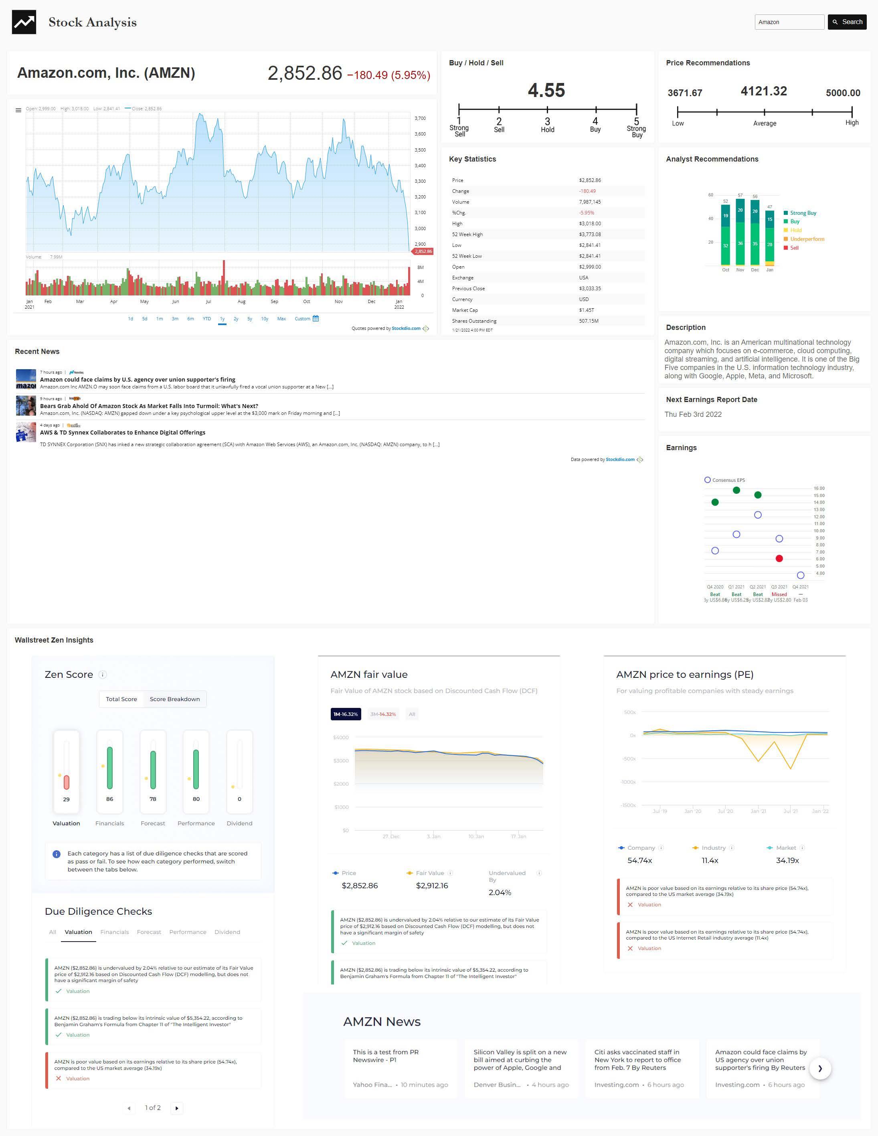Toggle Consensus EPS legend marker
Viewport: 878px width, 1136px height.
(707, 479)
